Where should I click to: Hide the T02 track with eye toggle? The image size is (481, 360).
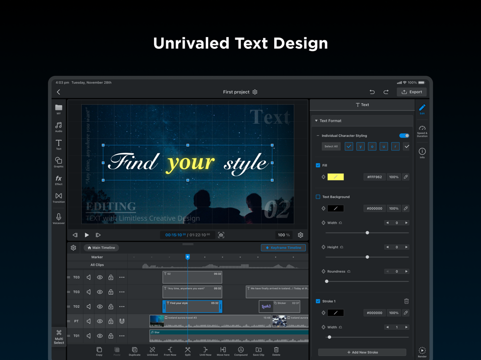click(x=99, y=306)
